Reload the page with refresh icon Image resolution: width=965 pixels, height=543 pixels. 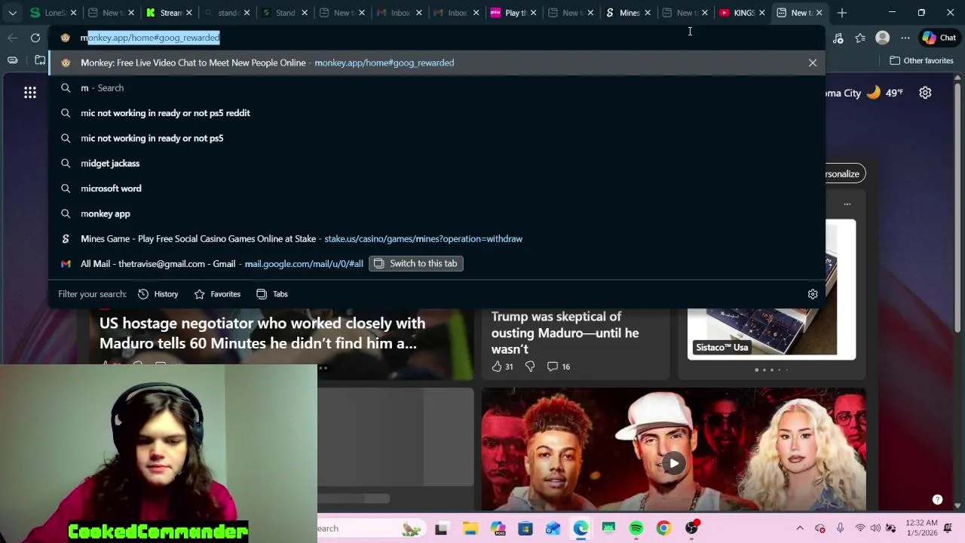click(35, 38)
